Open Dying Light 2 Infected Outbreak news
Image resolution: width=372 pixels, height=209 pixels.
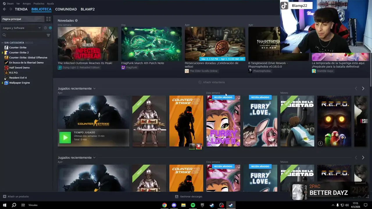click(88, 44)
